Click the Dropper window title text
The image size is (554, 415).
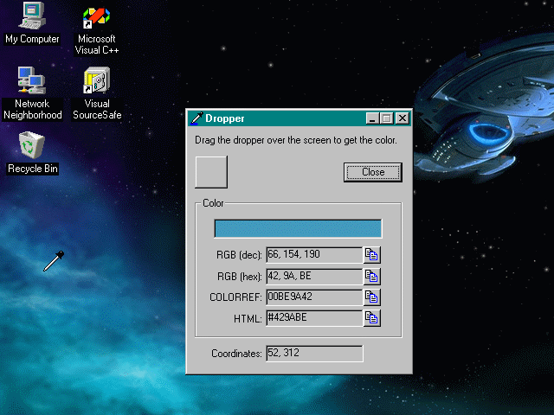point(225,118)
